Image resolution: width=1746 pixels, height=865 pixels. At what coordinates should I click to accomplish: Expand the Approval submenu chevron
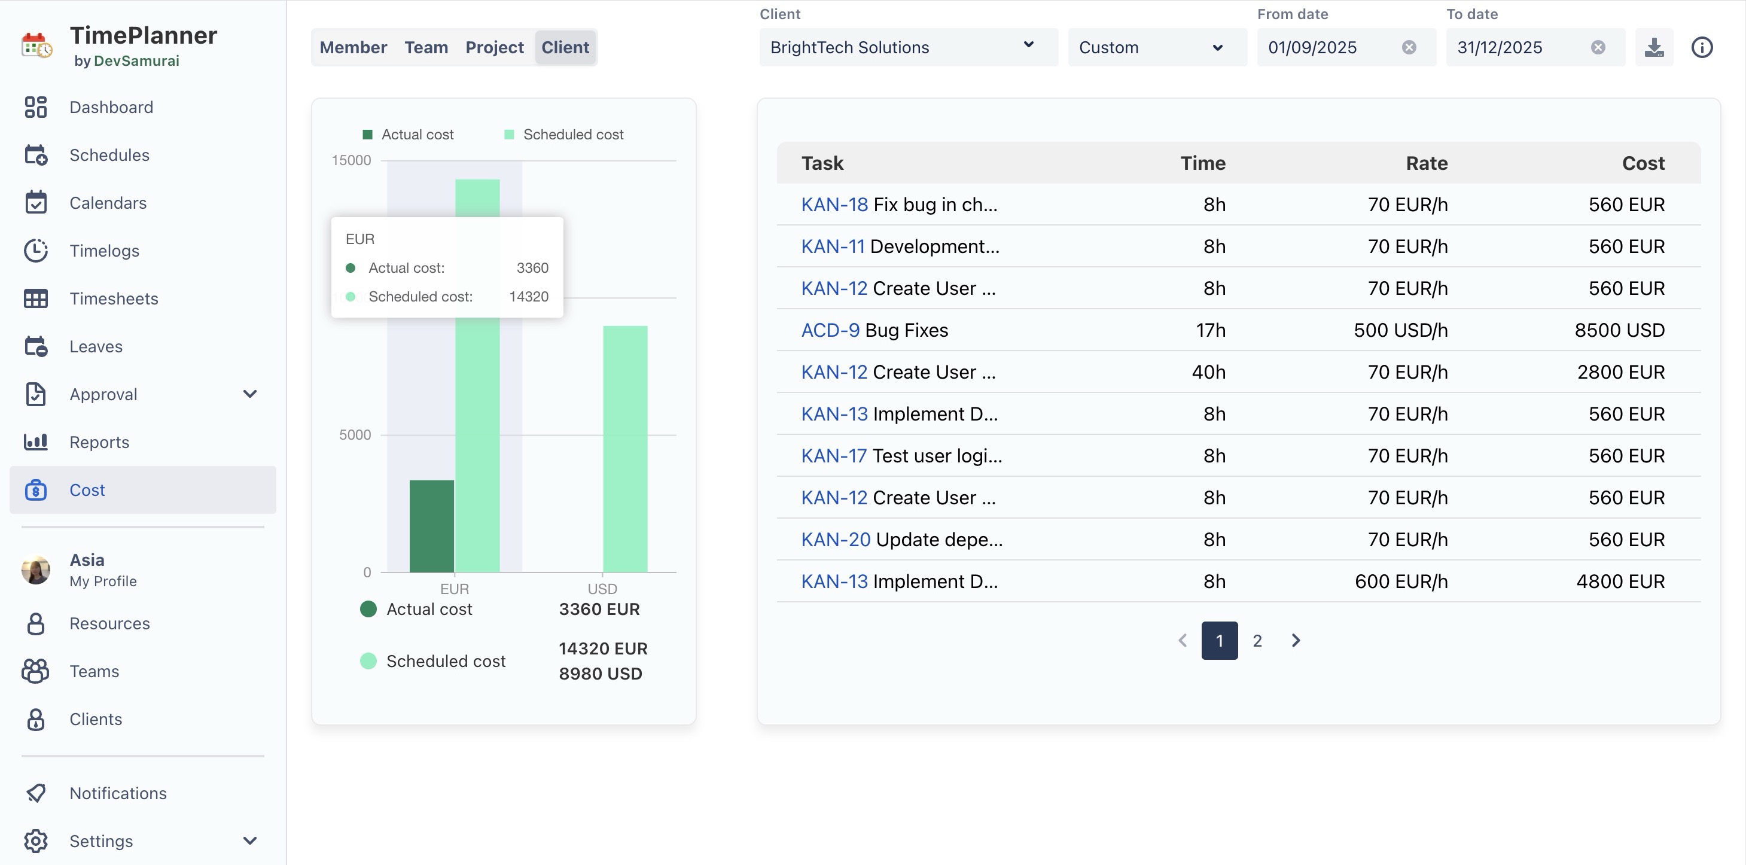point(250,394)
